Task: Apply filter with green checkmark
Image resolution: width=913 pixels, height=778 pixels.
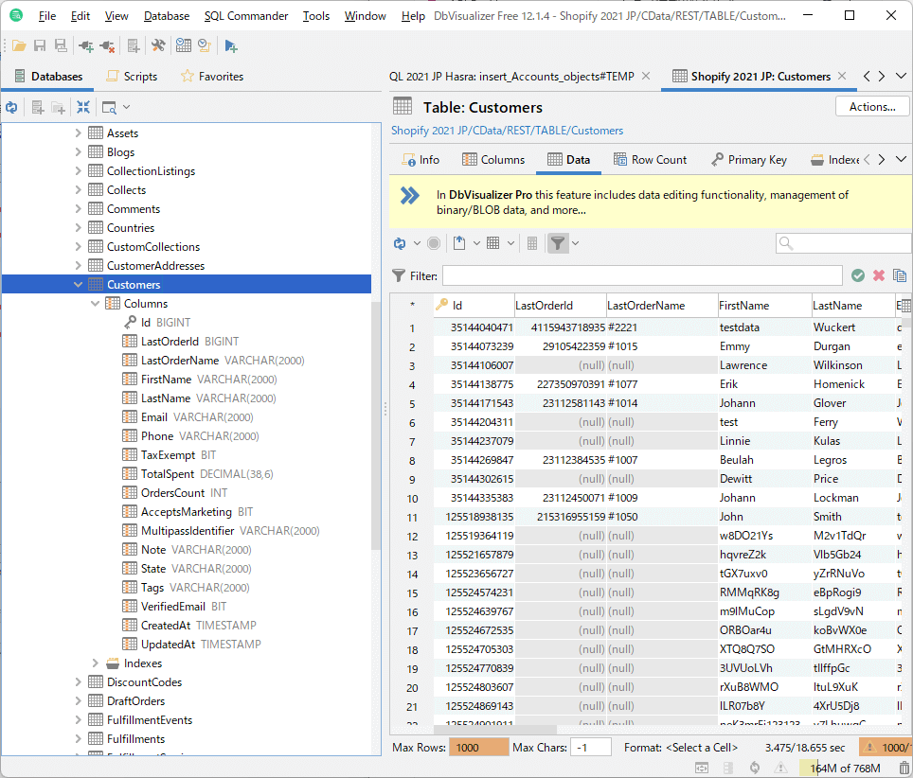Action: click(x=858, y=275)
